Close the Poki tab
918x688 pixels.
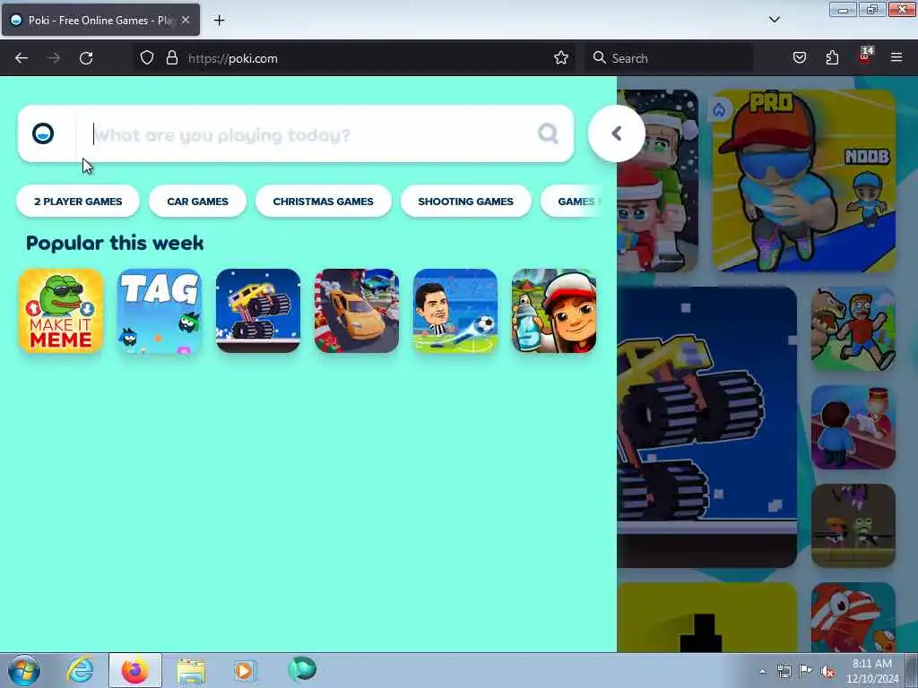click(x=186, y=20)
